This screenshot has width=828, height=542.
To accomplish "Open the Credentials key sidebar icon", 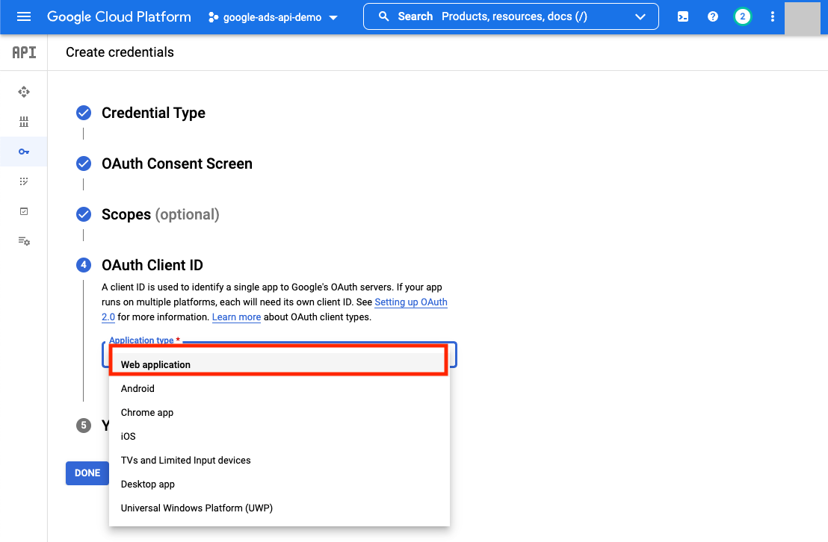I will 24,152.
